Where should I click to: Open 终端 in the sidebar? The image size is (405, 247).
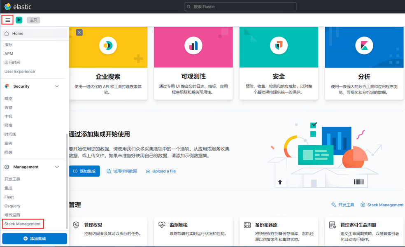8,152
